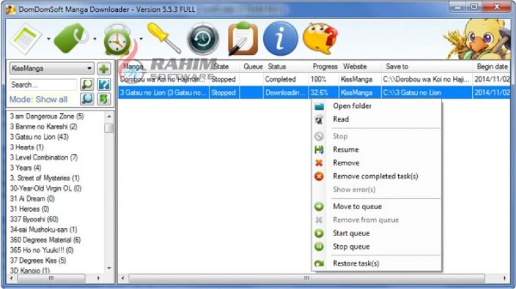
Task: Click the download table horizontal scrollbar
Action: coord(306,279)
